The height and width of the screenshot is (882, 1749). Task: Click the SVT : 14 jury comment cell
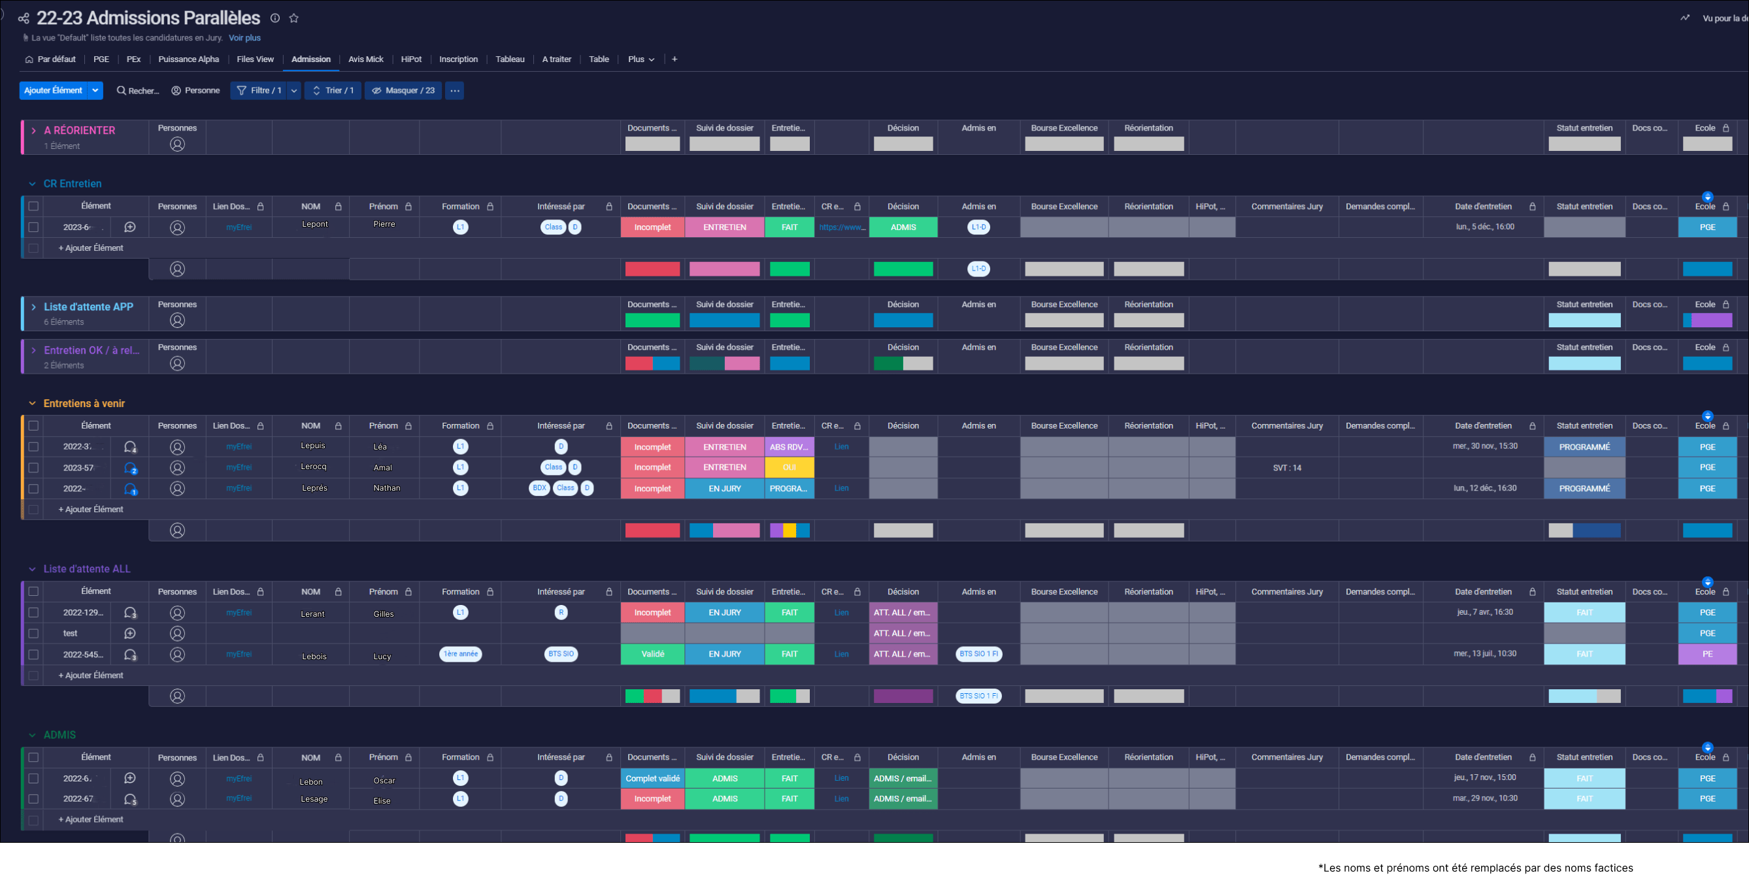pos(1287,468)
